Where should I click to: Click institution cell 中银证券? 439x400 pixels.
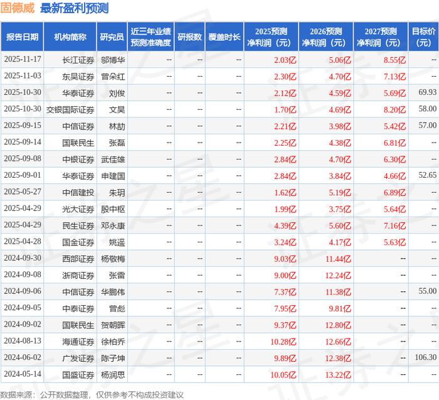(x=78, y=159)
